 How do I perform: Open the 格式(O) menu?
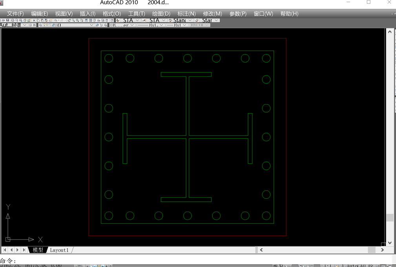click(x=111, y=14)
